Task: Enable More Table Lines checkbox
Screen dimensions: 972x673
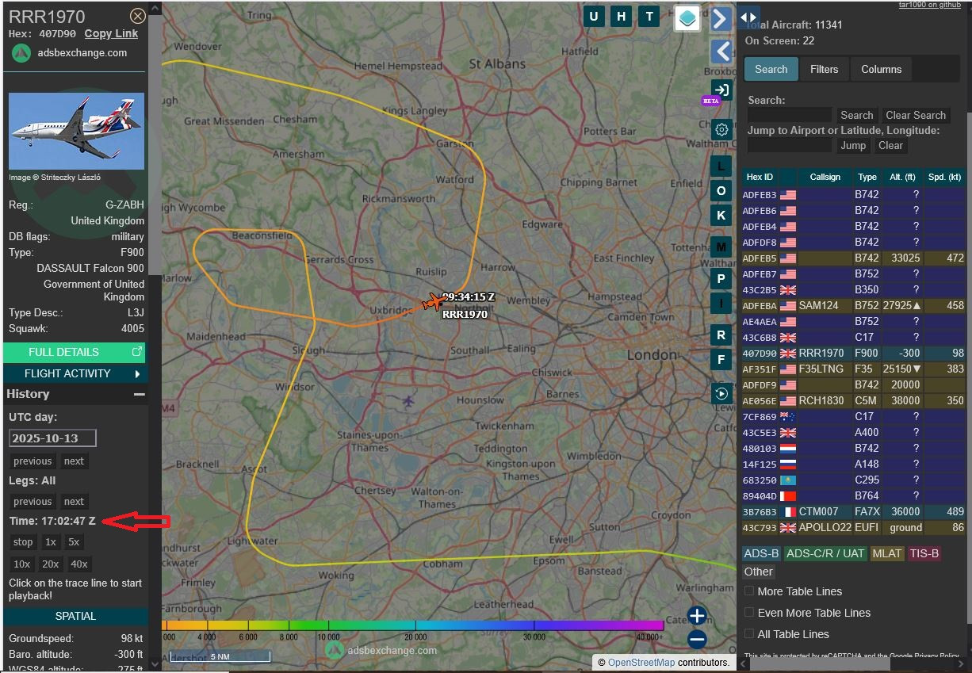Action: [x=749, y=591]
